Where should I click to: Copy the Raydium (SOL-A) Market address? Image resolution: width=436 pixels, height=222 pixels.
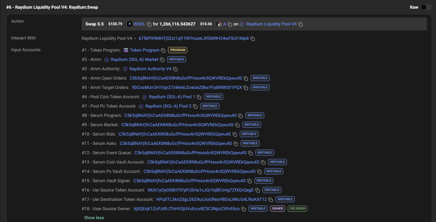(162, 60)
